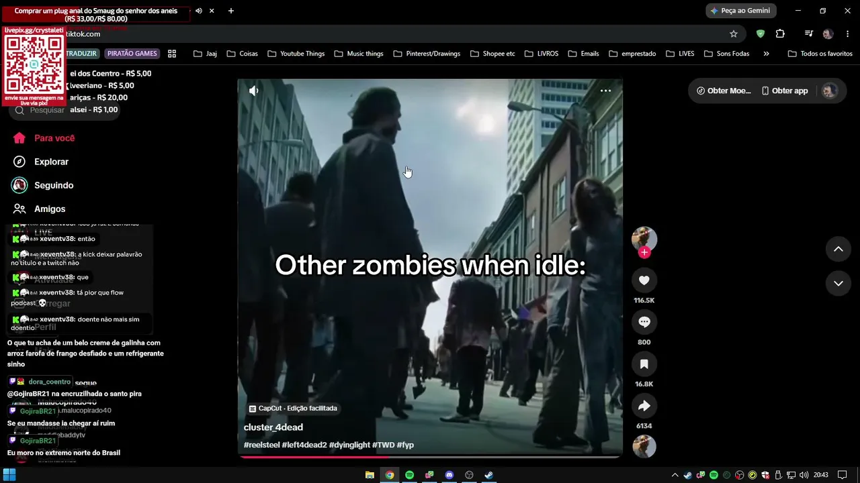Mute the TikTok video with the speaker icon
Screen dimensions: 860x483
click(x=253, y=91)
